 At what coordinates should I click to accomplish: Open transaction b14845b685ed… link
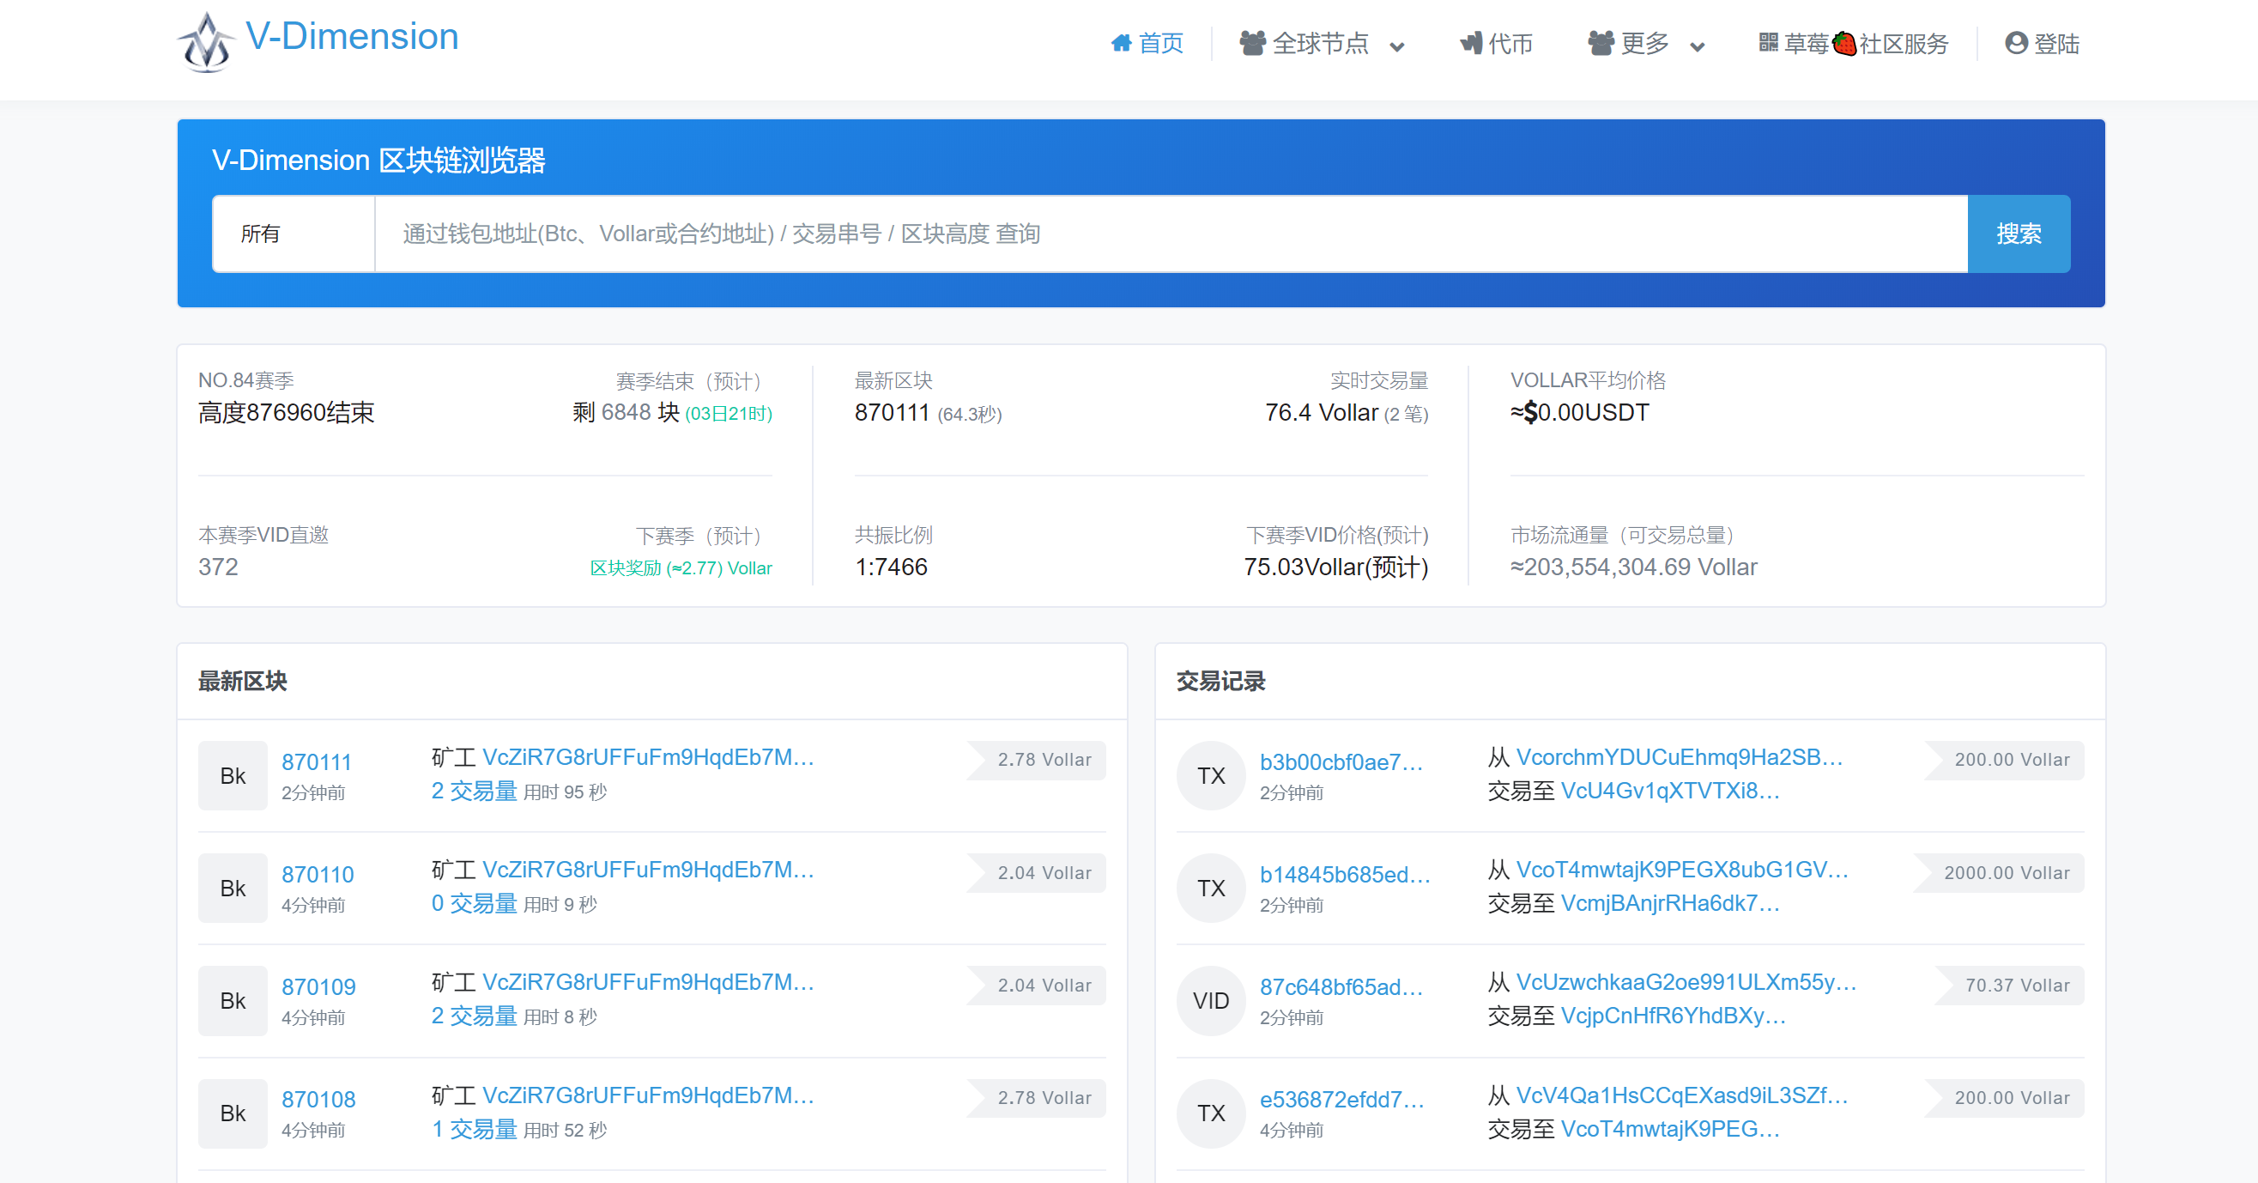[x=1345, y=873]
